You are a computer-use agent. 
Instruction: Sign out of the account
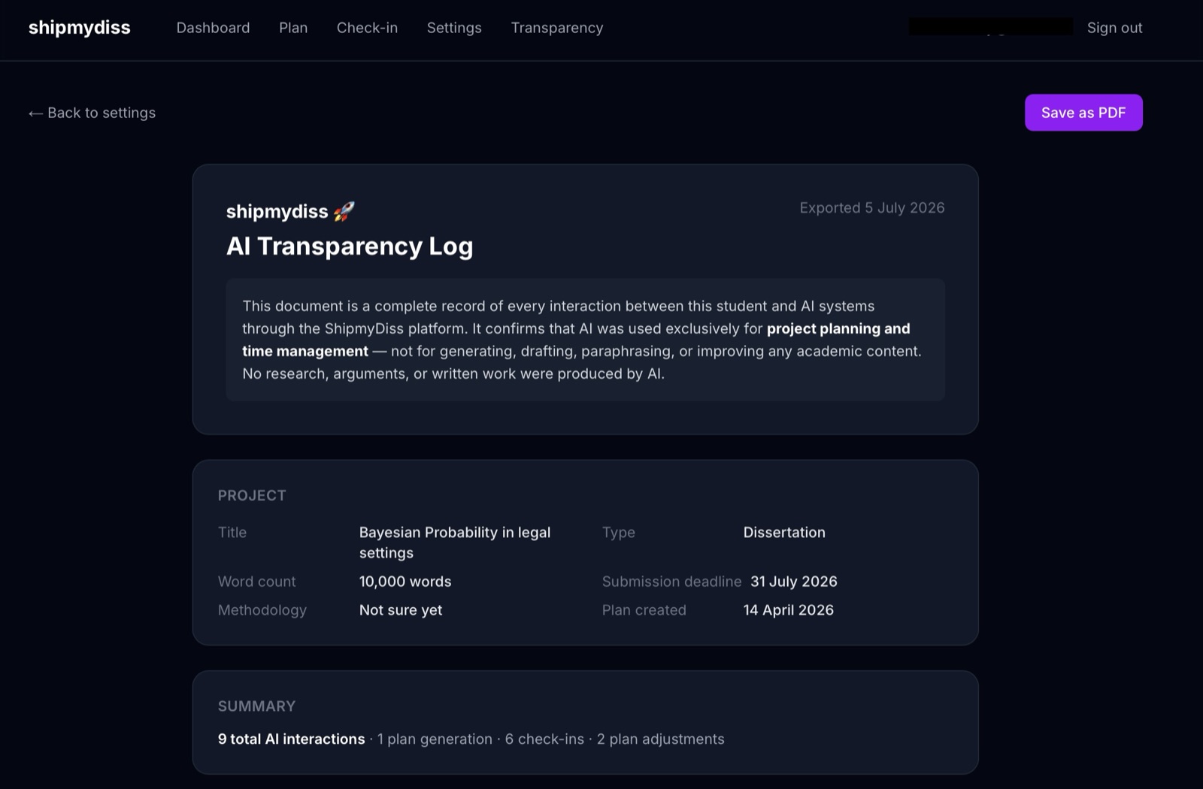[1114, 28]
